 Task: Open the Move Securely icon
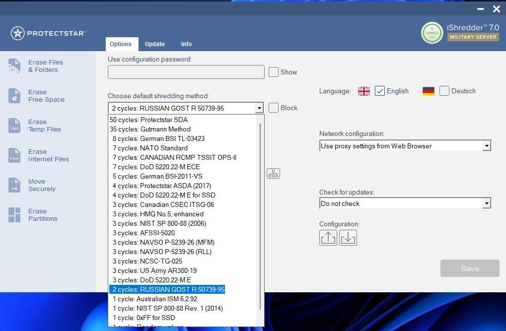pos(14,185)
